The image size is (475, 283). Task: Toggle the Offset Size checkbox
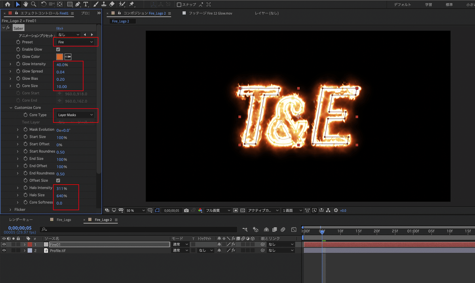pos(58,180)
